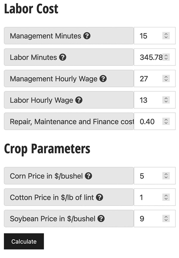The height and width of the screenshot is (258, 179).
Task: Select the Cotton Price input field
Action: tap(155, 197)
